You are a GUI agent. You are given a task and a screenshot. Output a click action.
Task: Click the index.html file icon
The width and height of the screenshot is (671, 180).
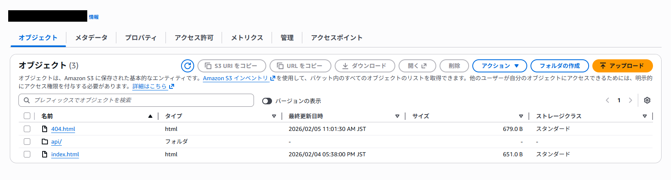pyautogui.click(x=45, y=154)
